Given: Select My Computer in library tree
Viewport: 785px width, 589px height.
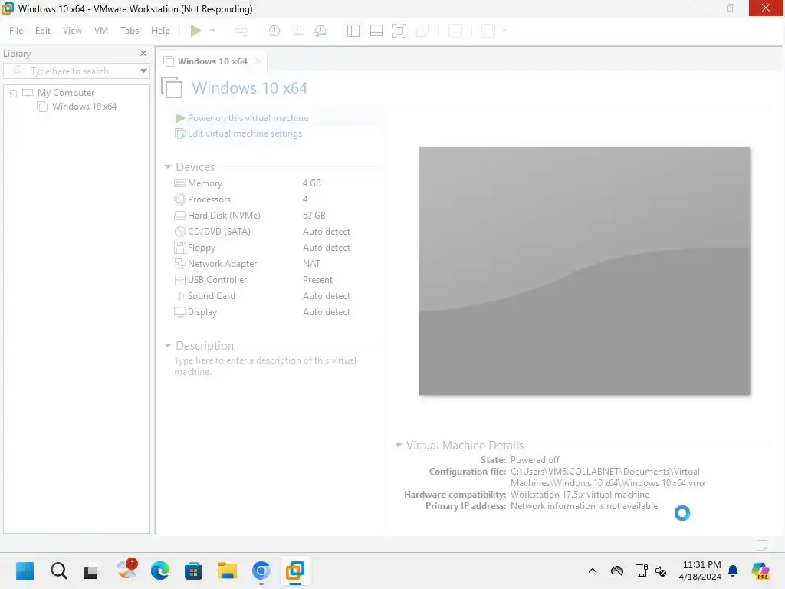Looking at the screenshot, I should [66, 93].
